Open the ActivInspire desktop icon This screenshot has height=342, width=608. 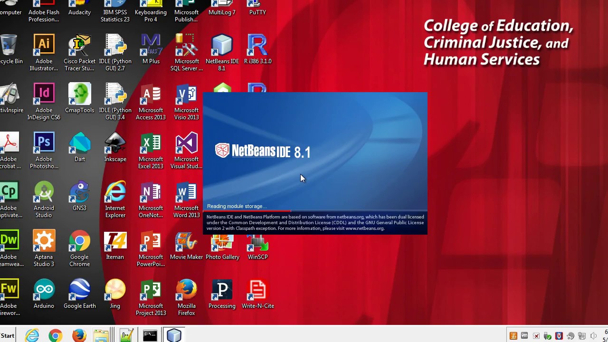[x=9, y=99]
